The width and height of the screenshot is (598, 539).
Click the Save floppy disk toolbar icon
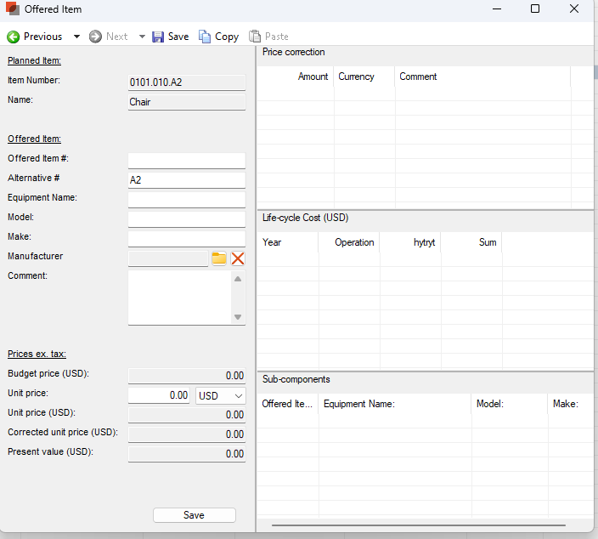(x=158, y=37)
